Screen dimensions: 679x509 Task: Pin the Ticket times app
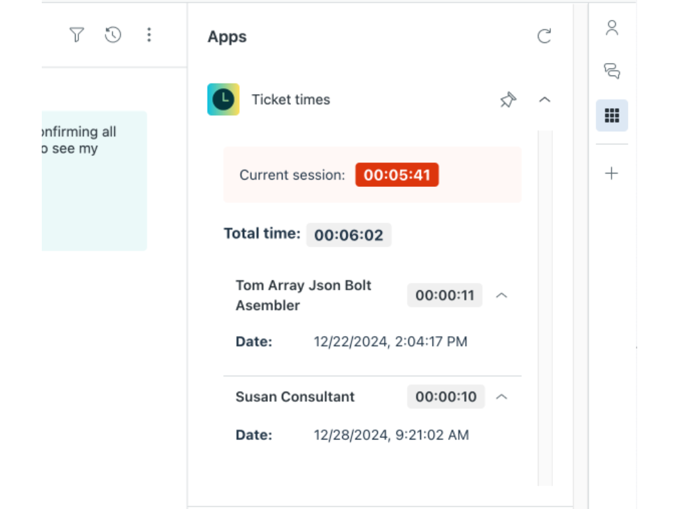pyautogui.click(x=508, y=100)
